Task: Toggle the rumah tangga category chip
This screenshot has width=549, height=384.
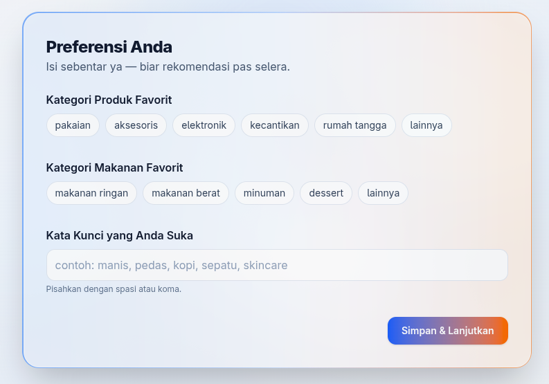Action: click(354, 125)
